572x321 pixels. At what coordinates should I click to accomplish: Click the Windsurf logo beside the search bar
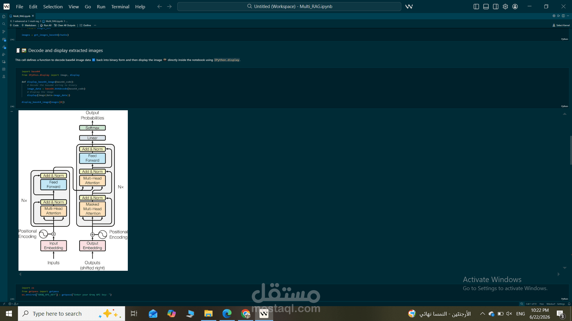tap(409, 7)
